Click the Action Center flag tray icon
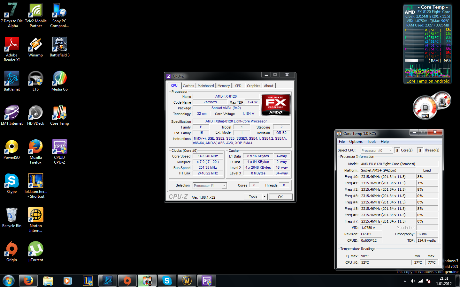The image size is (460, 287). (428, 281)
